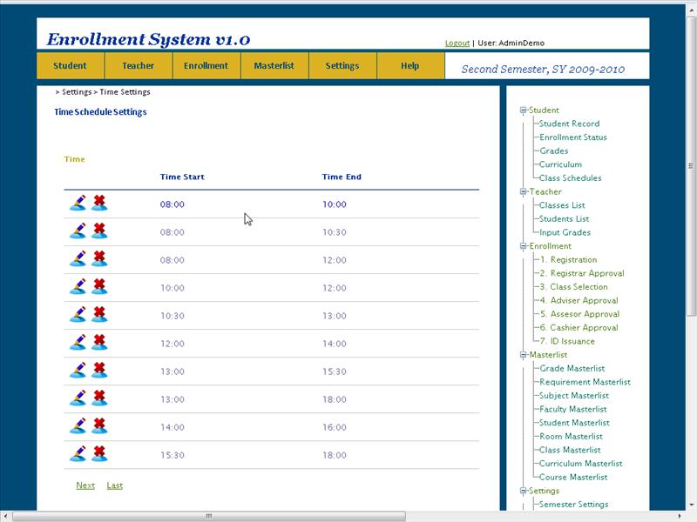This screenshot has width=697, height=522.
Task: Click the Time End column header
Action: point(342,177)
